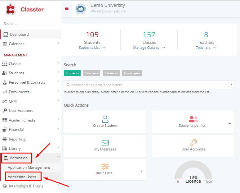This screenshot has width=240, height=193.
Task: Click the My Messages envelope icon
Action: click(x=105, y=143)
